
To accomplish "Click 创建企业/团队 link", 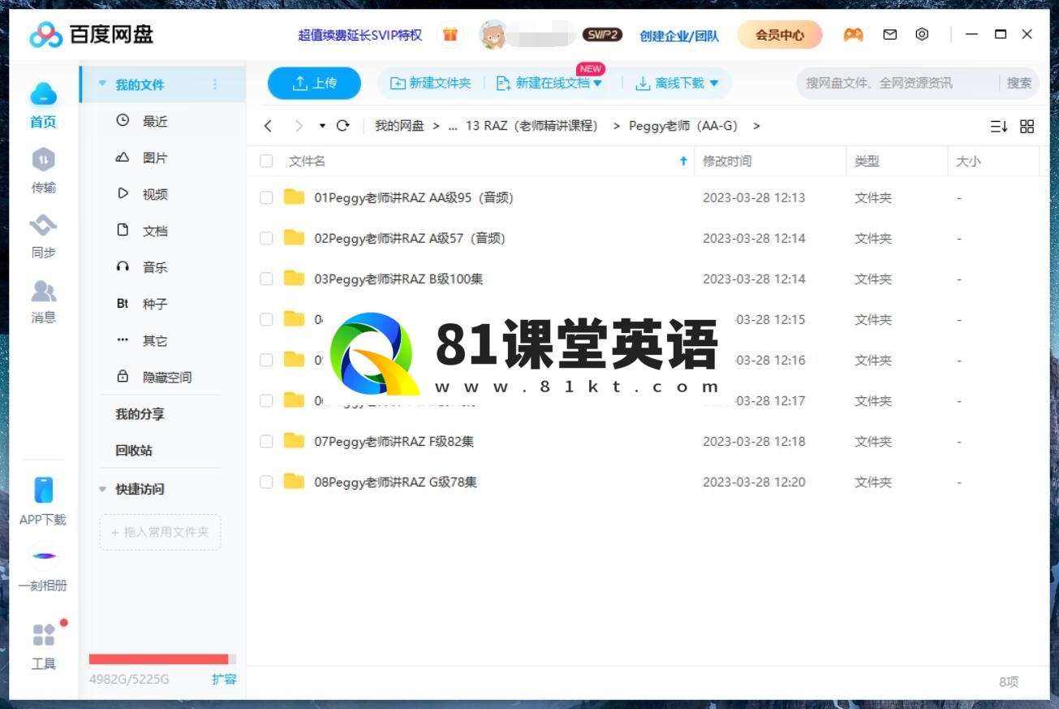I will click(x=679, y=35).
